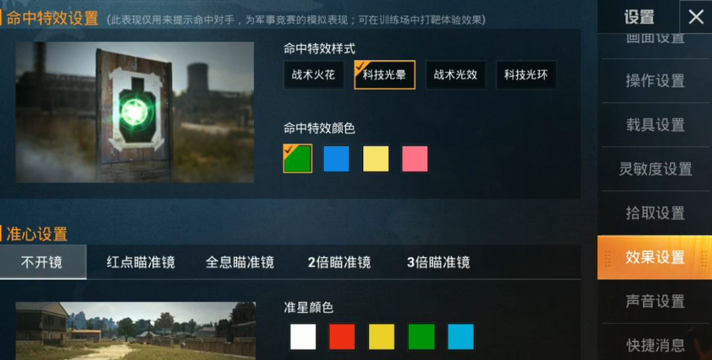712x360 pixels.
Task: Set the crosshair color to white
Action: point(303,337)
